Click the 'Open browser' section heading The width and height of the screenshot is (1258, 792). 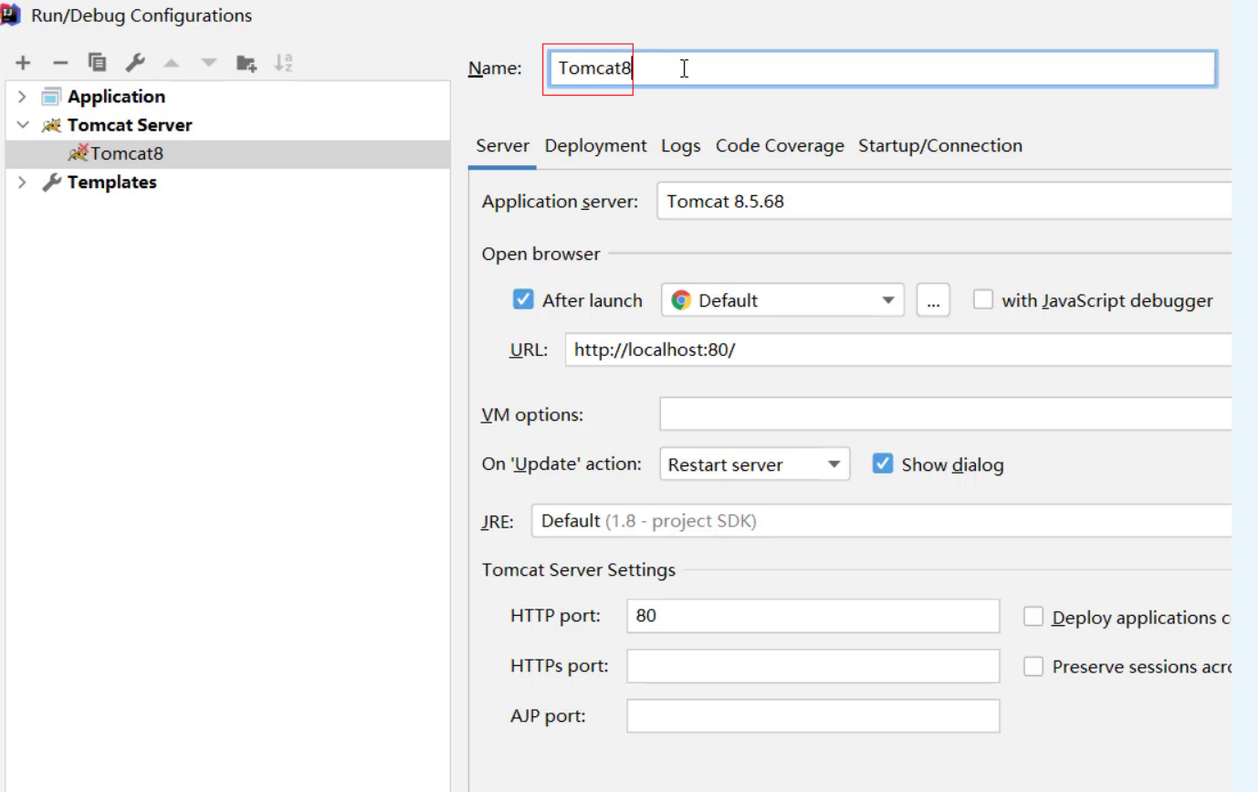541,254
